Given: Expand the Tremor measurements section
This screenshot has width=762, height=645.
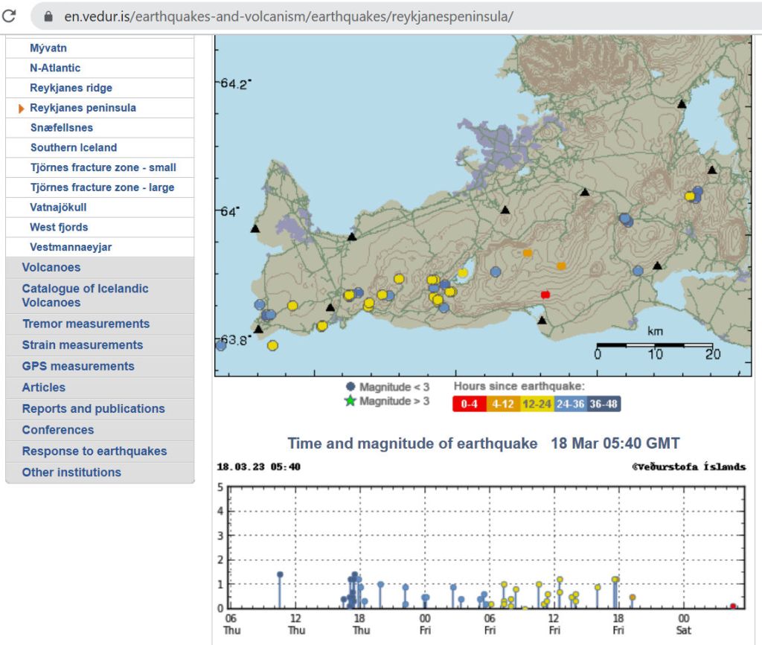Looking at the screenshot, I should 86,324.
